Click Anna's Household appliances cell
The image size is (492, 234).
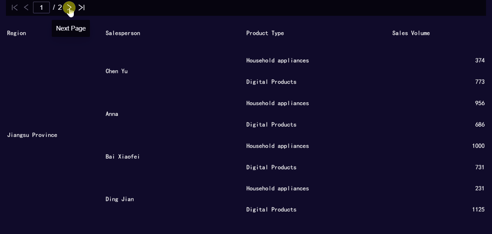[x=278, y=103]
